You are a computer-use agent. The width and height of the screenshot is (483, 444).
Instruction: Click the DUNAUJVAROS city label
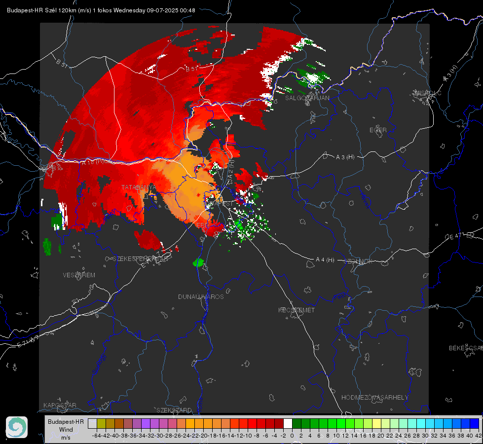point(201,296)
